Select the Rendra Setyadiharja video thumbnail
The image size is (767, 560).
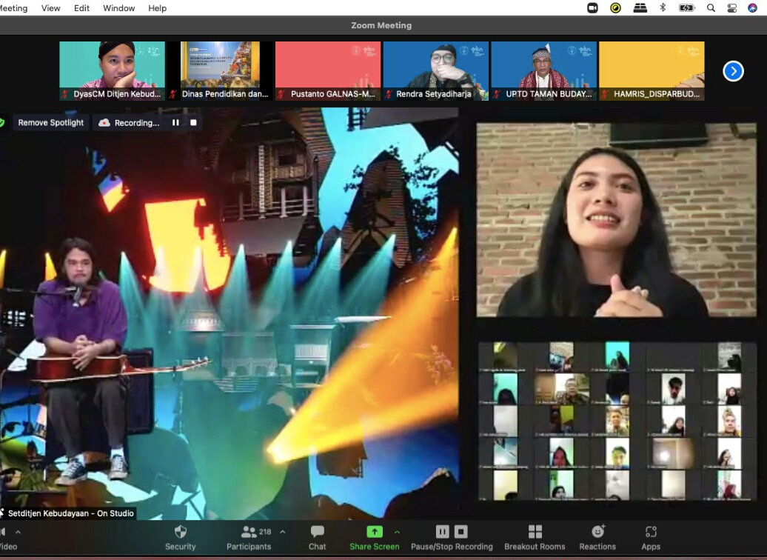click(435, 70)
